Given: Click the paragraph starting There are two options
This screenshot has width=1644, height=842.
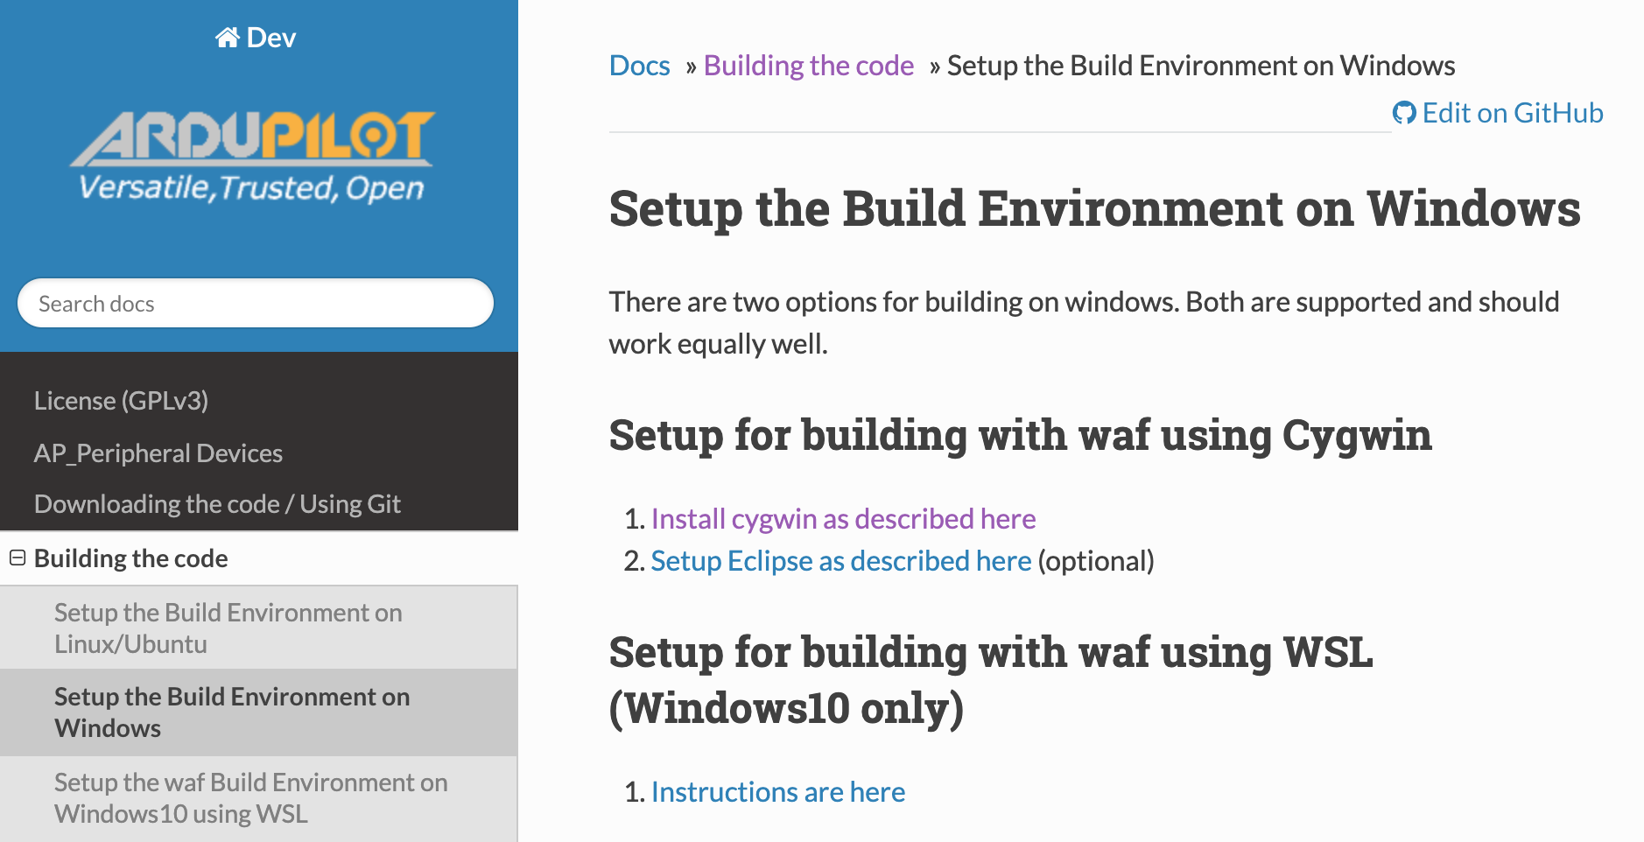Looking at the screenshot, I should (1084, 323).
